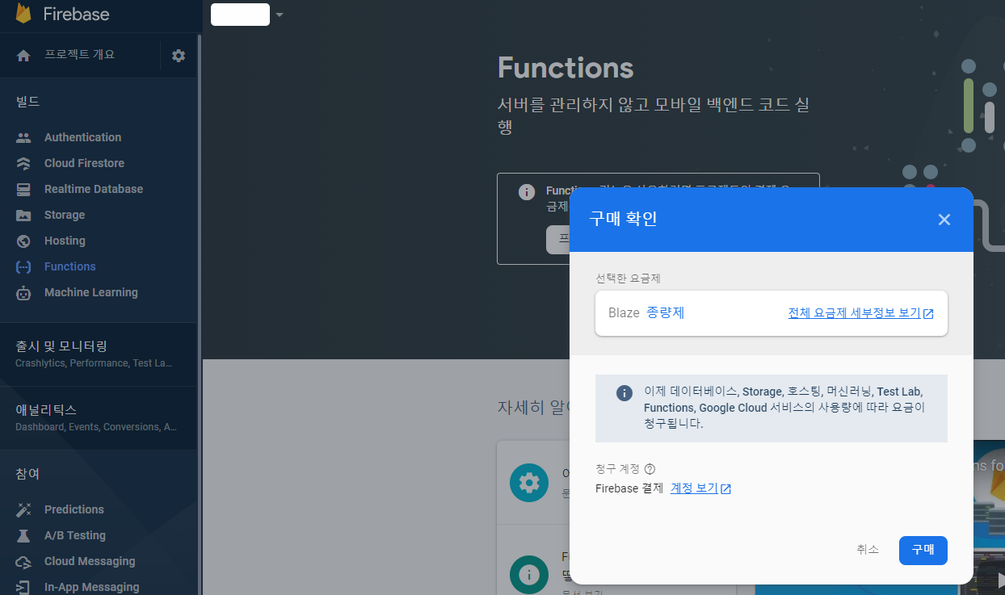
Task: Click info icon in Functions notice box
Action: coord(526,192)
